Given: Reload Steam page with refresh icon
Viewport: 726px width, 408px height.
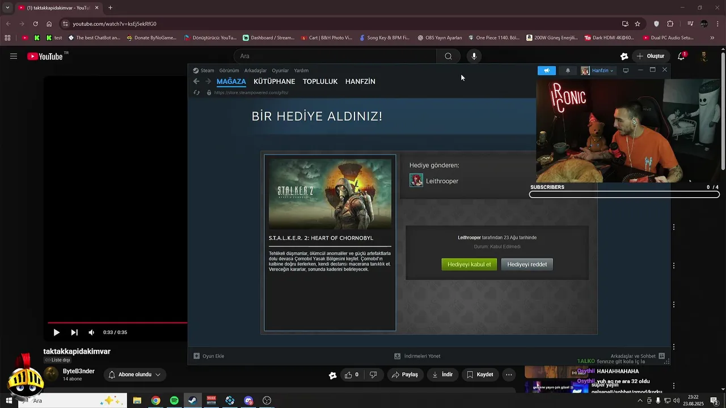Looking at the screenshot, I should click(196, 92).
